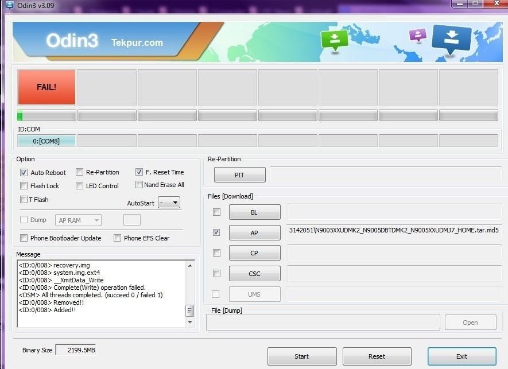Click log line 'Removed!!'
Image resolution: width=508 pixels, height=369 pixels.
click(x=69, y=302)
